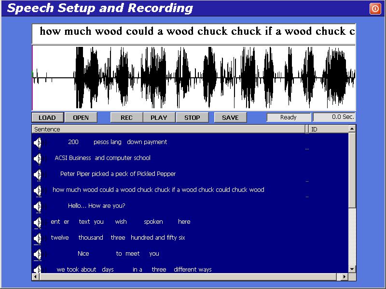Click the vertical scrollbar up arrow

pos(352,129)
